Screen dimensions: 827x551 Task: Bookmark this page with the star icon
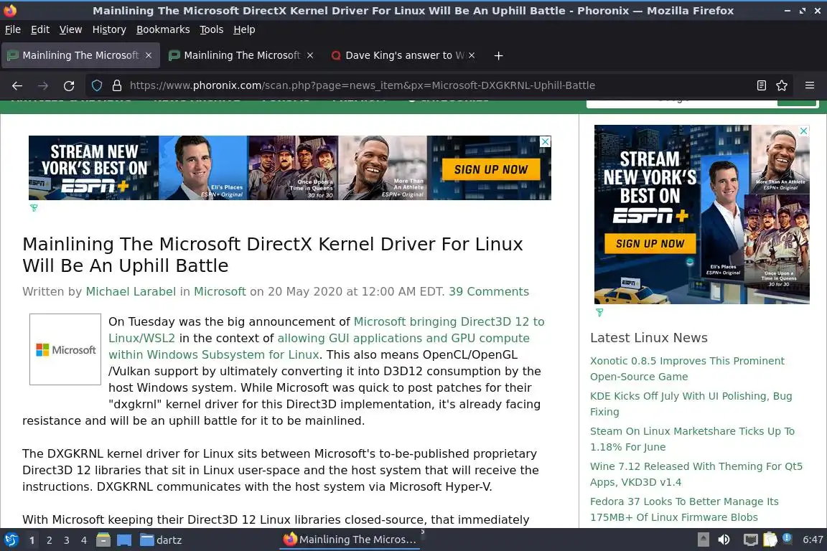[x=782, y=85]
